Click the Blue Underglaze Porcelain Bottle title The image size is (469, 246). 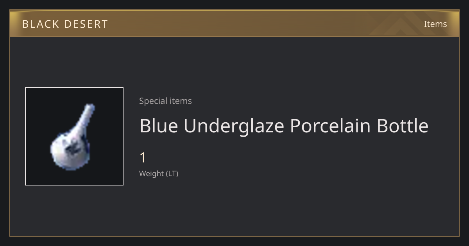tap(284, 126)
